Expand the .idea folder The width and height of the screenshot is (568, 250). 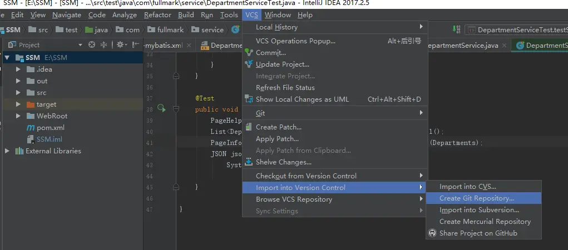pos(18,69)
